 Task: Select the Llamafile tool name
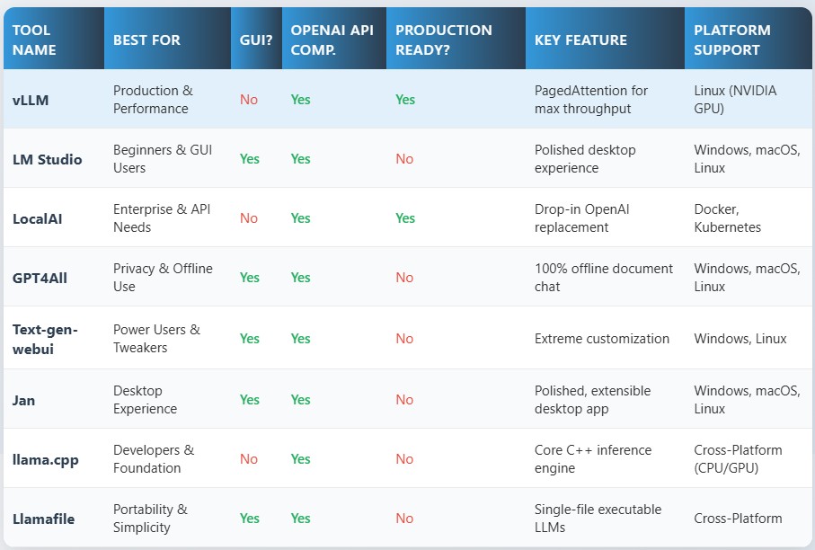tap(42, 519)
